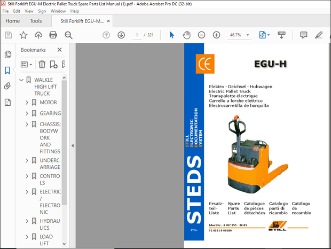Open the find text magnifier tool

click(68, 35)
